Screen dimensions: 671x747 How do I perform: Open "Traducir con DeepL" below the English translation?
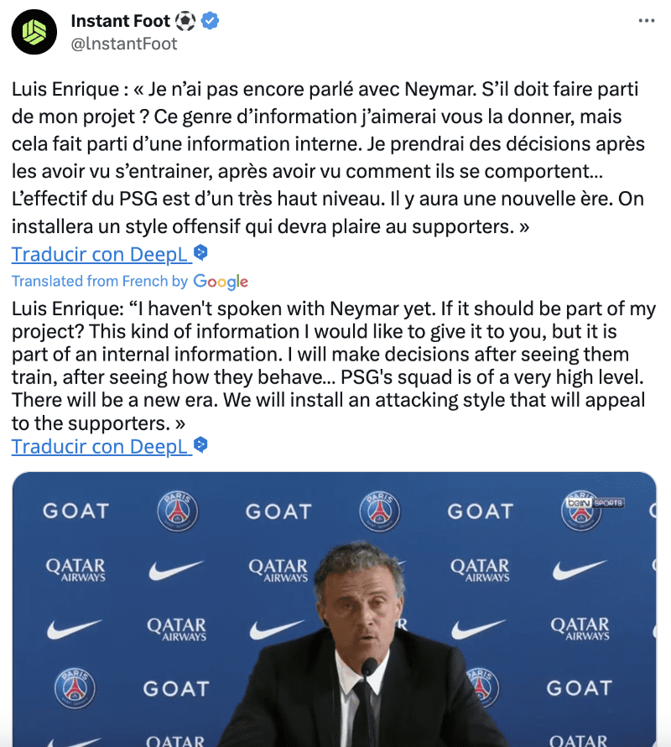click(x=100, y=446)
